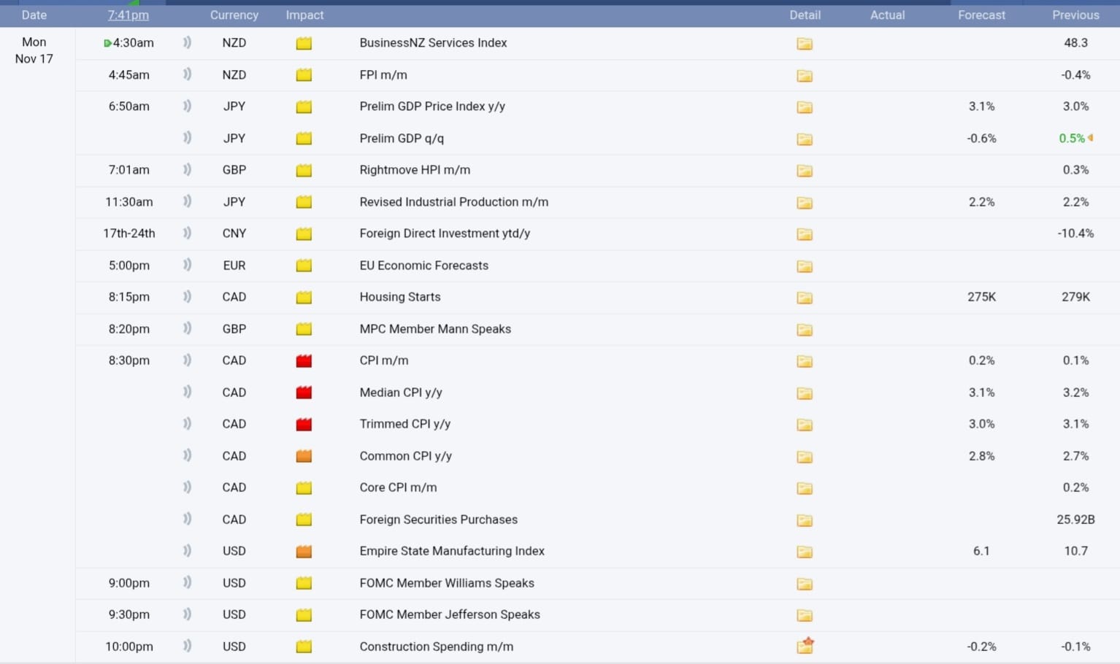The width and height of the screenshot is (1120, 664).
Task: Toggle sound alert for Rightmove HPI m/m
Action: click(187, 170)
